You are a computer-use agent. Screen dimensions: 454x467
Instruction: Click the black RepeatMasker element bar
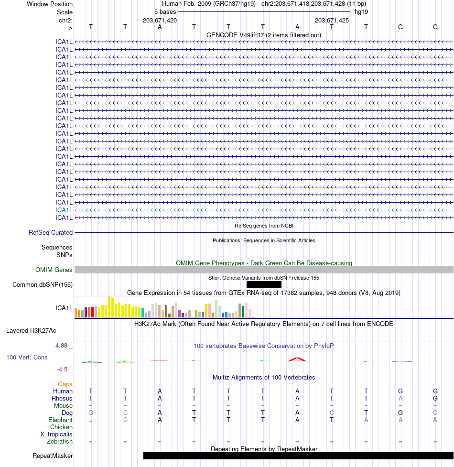tap(298, 456)
